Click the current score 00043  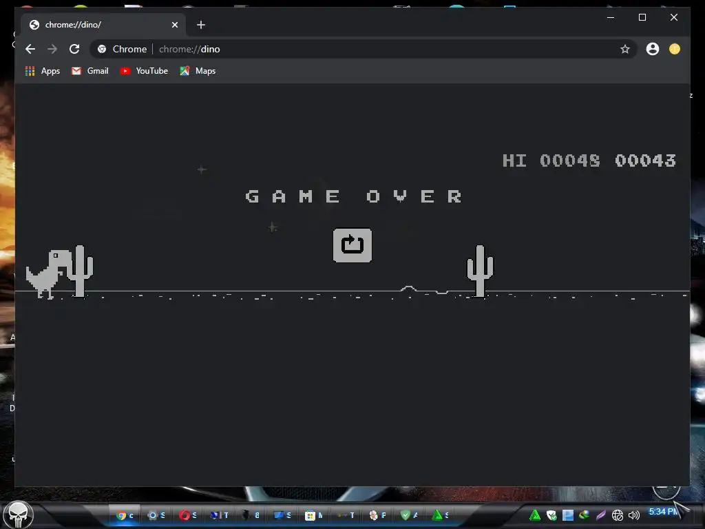point(645,160)
